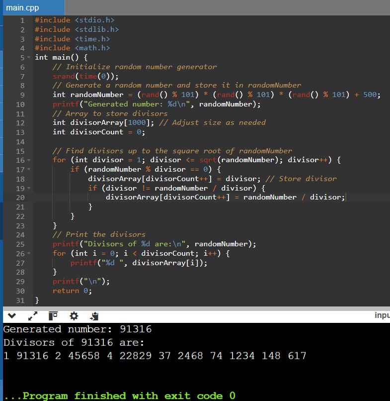Click on 'int divisorCount = 0;' line
Viewport: 390px width, 401px height.
point(99,132)
